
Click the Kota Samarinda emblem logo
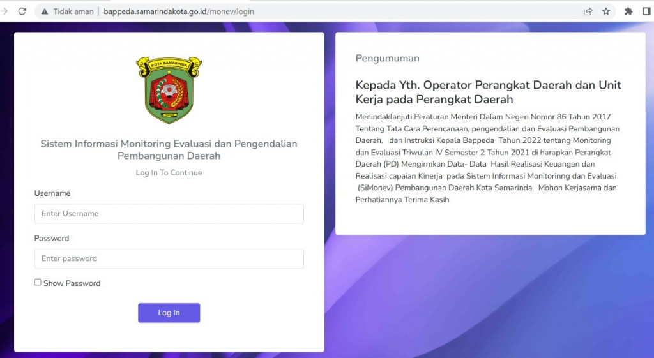tap(169, 90)
